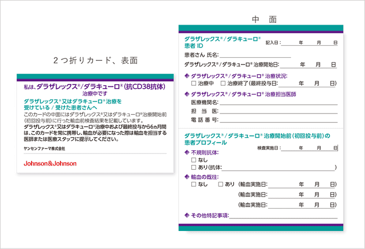Click the Johnson&Johnson logo
The height and width of the screenshot is (249, 365).
pos(50,163)
